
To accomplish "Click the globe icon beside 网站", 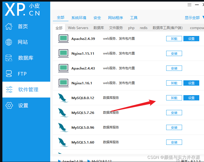I will 9,42.
